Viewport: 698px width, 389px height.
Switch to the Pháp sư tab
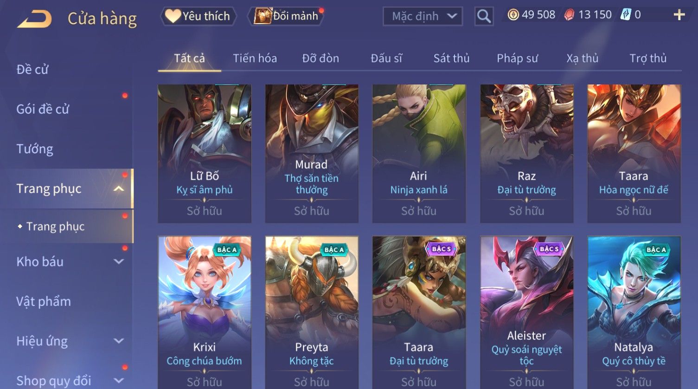[x=517, y=58]
